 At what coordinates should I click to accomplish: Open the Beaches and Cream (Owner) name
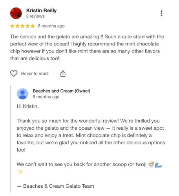(x=62, y=91)
